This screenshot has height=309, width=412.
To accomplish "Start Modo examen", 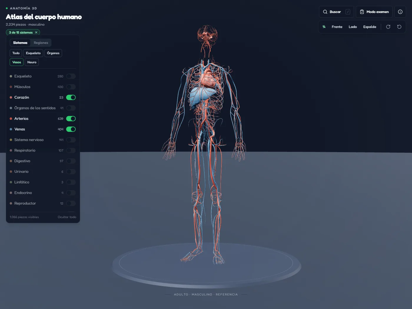I will 374,12.
